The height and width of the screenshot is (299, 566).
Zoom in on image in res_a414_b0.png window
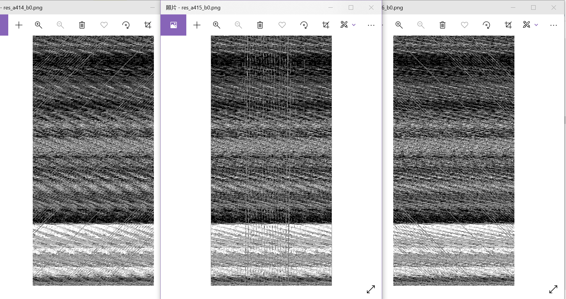point(39,25)
